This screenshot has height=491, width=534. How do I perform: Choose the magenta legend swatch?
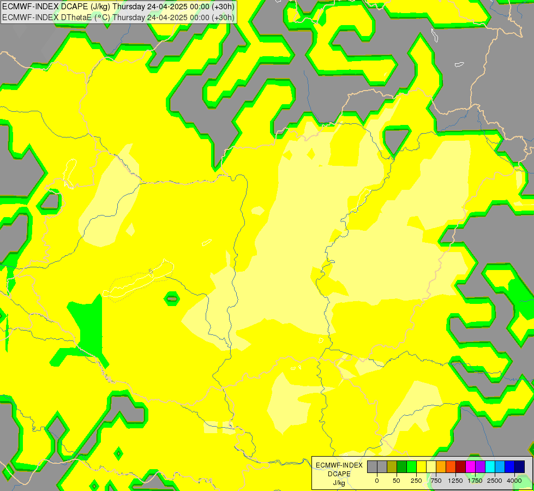pos(471,467)
